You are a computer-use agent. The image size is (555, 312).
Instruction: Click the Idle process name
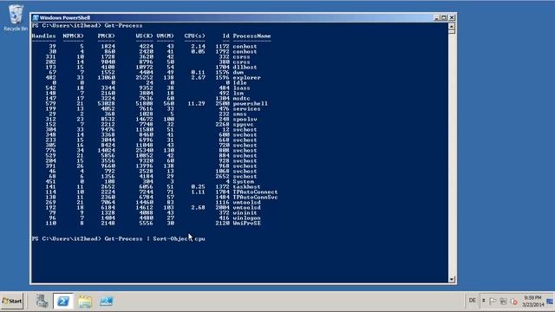coord(240,83)
